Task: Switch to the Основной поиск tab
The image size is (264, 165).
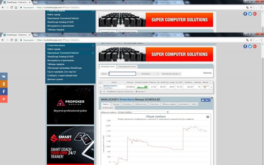Action: (108, 66)
